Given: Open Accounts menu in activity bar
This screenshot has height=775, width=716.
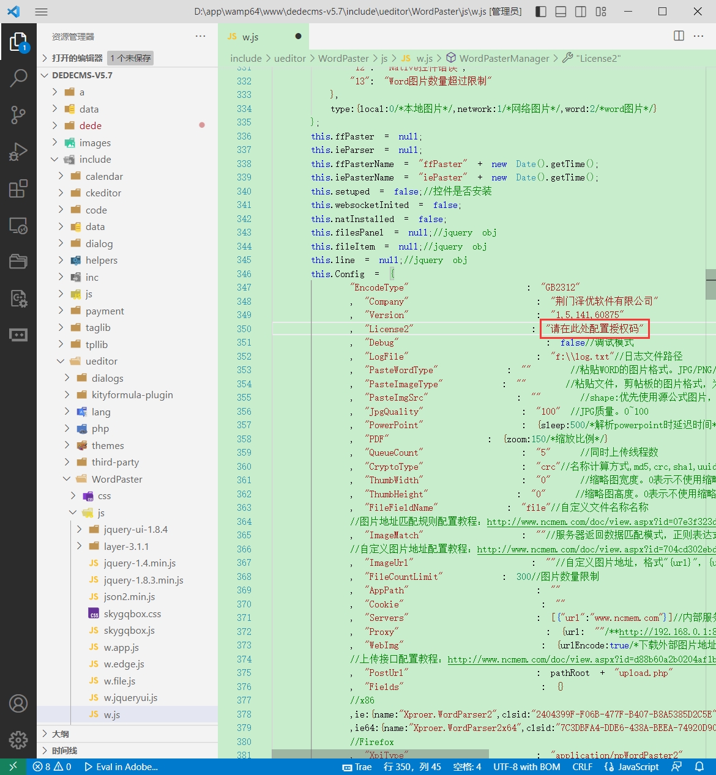Looking at the screenshot, I should 18,703.
